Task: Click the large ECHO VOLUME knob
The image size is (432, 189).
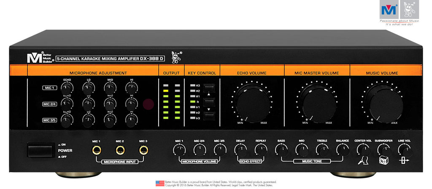Action: [251, 103]
